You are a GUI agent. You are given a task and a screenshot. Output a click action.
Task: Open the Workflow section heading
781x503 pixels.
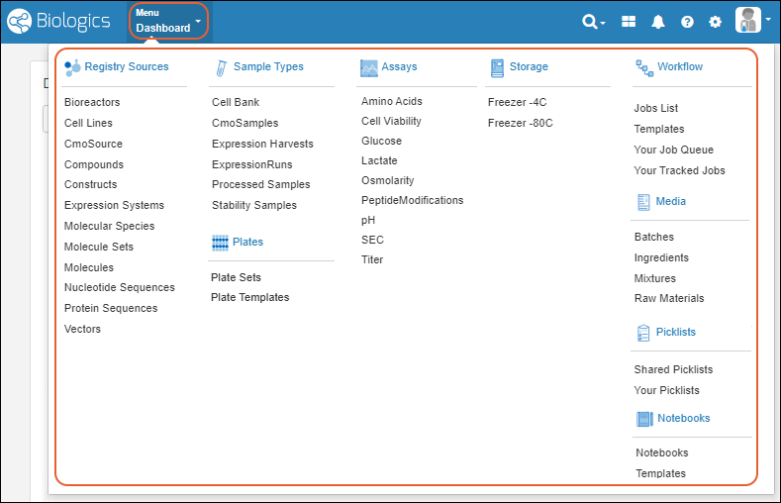point(679,67)
